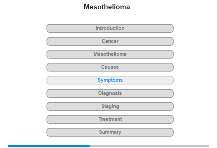Pick the Cancer button below Introduction
Screen dimensions: 217x148
(110, 41)
